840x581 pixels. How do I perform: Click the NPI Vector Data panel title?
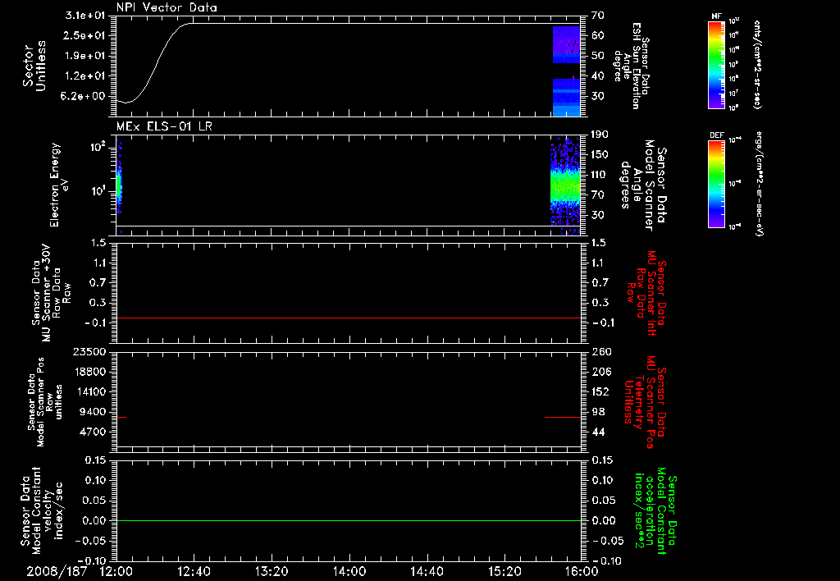pyautogui.click(x=167, y=7)
